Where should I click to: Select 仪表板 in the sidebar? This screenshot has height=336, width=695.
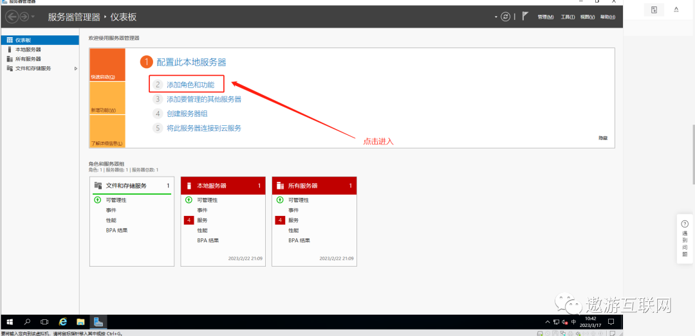point(40,40)
